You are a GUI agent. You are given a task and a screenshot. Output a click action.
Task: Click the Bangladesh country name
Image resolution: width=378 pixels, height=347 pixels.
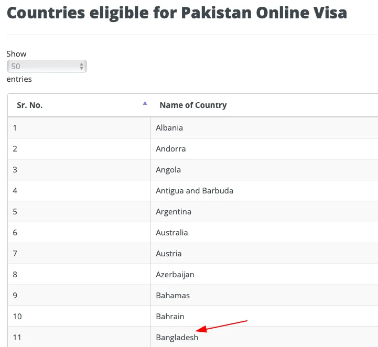click(x=177, y=338)
